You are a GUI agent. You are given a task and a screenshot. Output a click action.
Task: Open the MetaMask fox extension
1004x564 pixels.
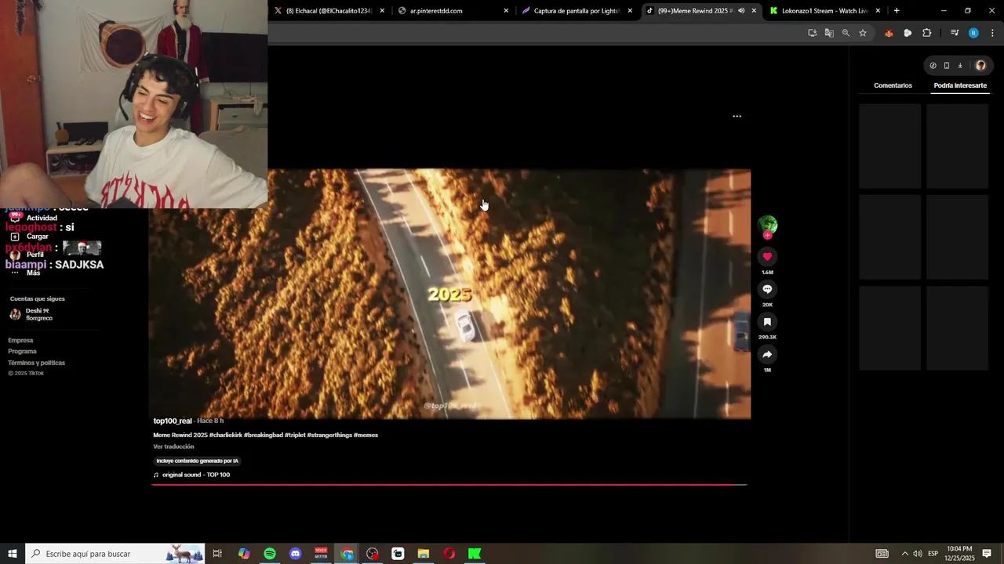point(889,33)
